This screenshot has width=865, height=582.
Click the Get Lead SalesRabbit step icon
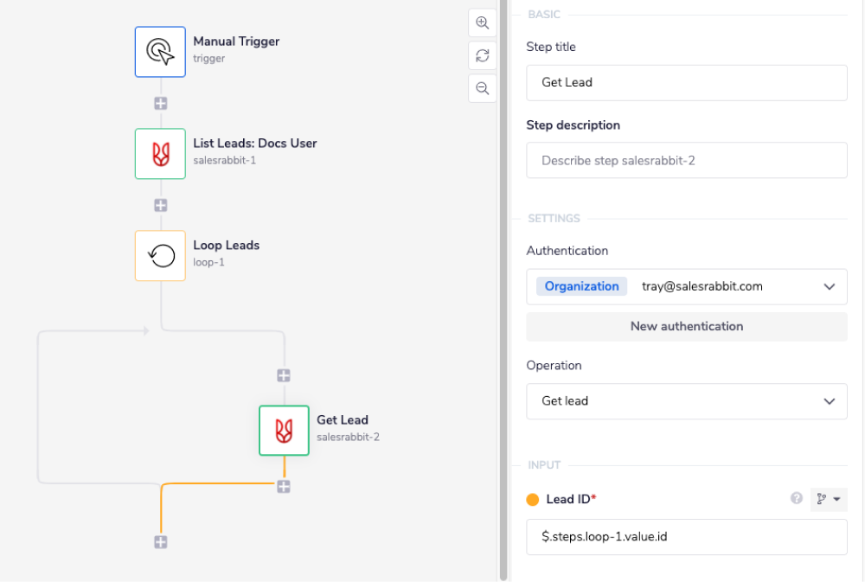tap(284, 430)
